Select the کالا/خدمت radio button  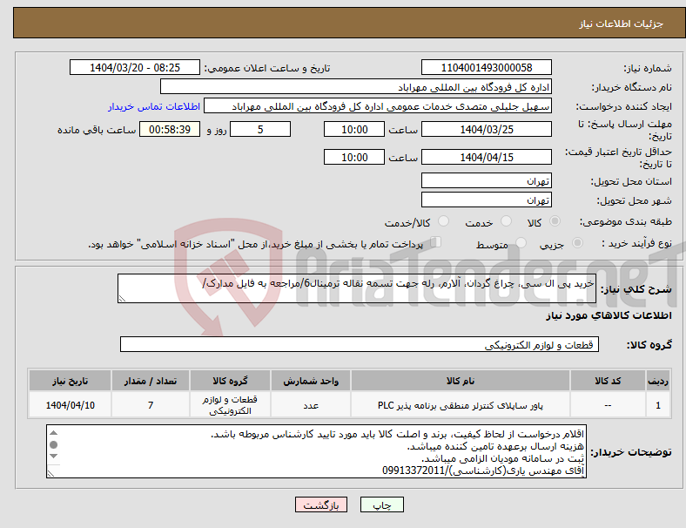click(x=443, y=221)
